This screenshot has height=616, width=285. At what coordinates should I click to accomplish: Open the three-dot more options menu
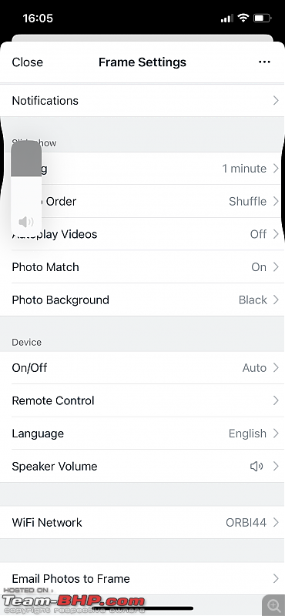point(264,62)
